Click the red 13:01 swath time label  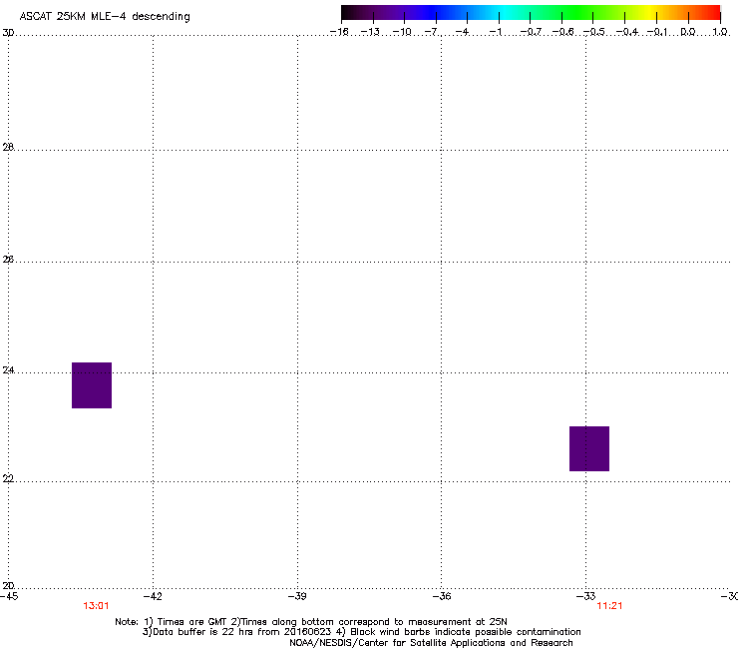click(x=96, y=606)
